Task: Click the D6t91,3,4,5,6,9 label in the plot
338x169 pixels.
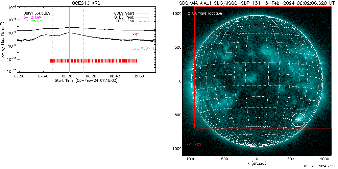Action: [x=37, y=13]
